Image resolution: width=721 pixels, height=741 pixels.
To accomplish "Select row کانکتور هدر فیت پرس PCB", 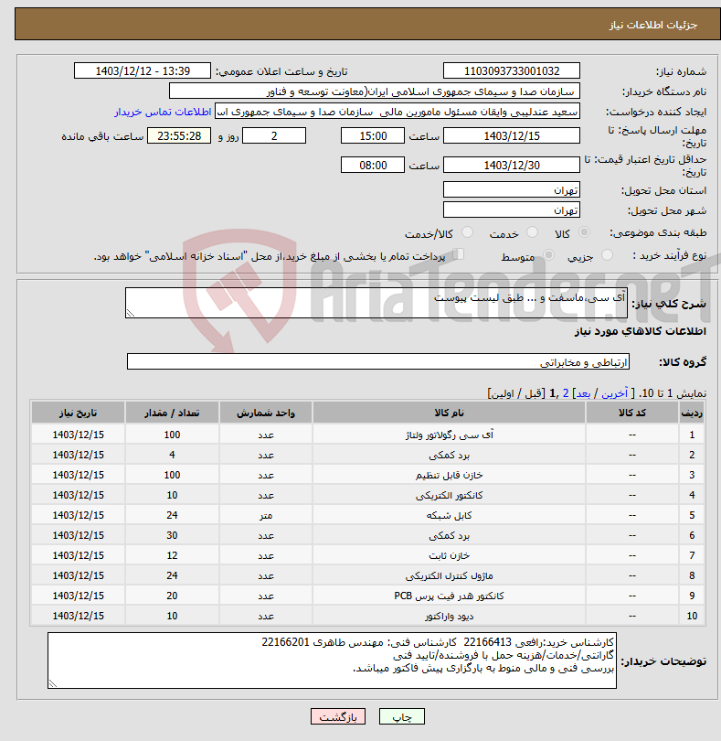I will [368, 596].
